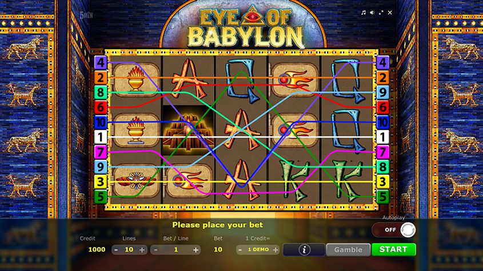Raise the credit denomination with plus
This screenshot has height=271, width=483.
pyautogui.click(x=276, y=250)
